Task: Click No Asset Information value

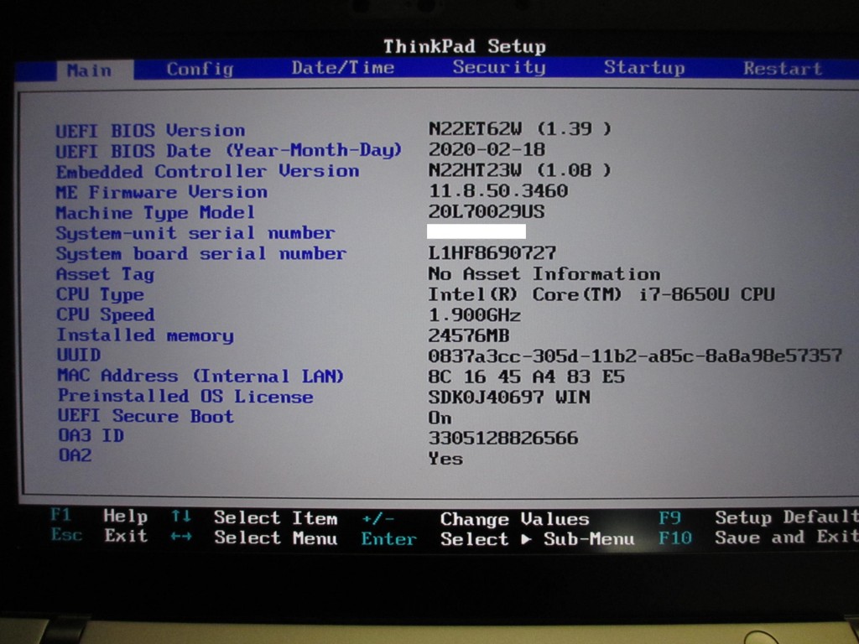Action: click(x=544, y=273)
